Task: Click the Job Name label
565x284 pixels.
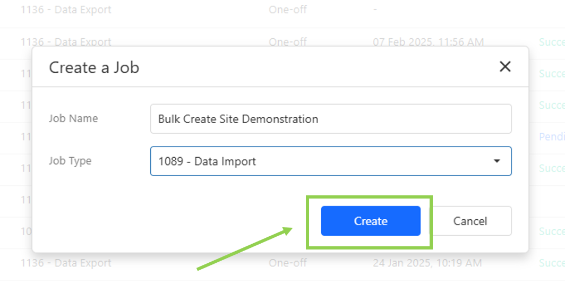Action: click(x=73, y=118)
